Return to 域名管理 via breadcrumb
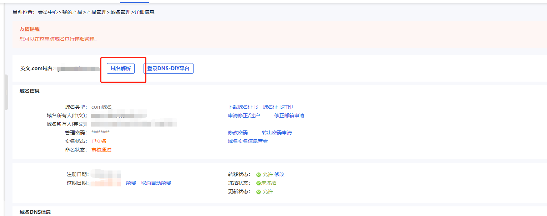This screenshot has width=547, height=216. (120, 12)
